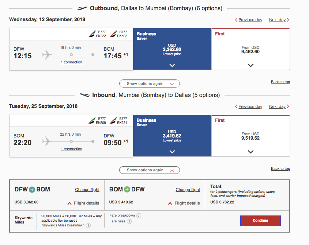The height and width of the screenshot is (245, 309).
Task: Expand the inbound First class fare
Action: (x=250, y=152)
